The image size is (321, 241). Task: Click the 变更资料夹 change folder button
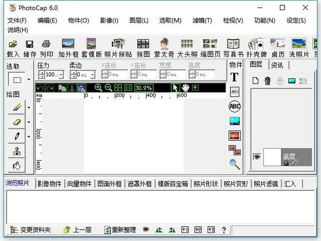pyautogui.click(x=30, y=230)
